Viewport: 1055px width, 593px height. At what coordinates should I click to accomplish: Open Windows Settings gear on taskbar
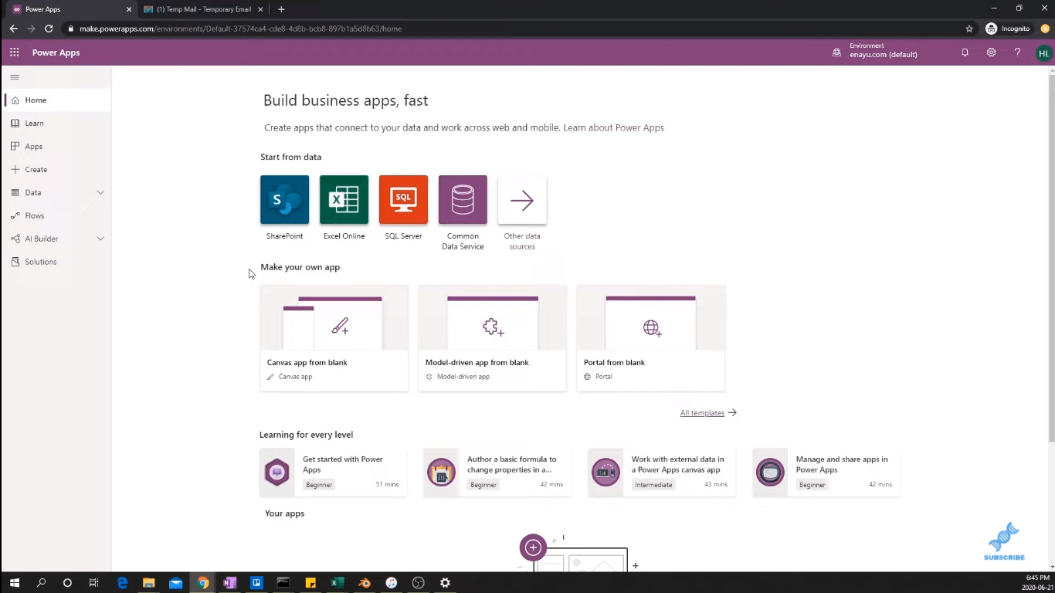click(x=445, y=583)
